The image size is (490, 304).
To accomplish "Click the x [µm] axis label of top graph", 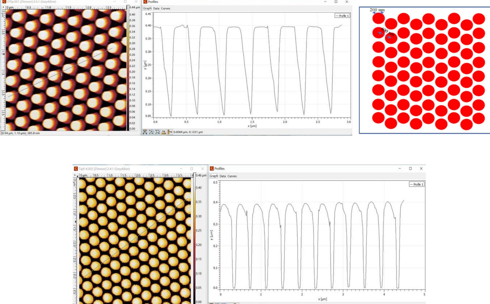I will click(252, 126).
